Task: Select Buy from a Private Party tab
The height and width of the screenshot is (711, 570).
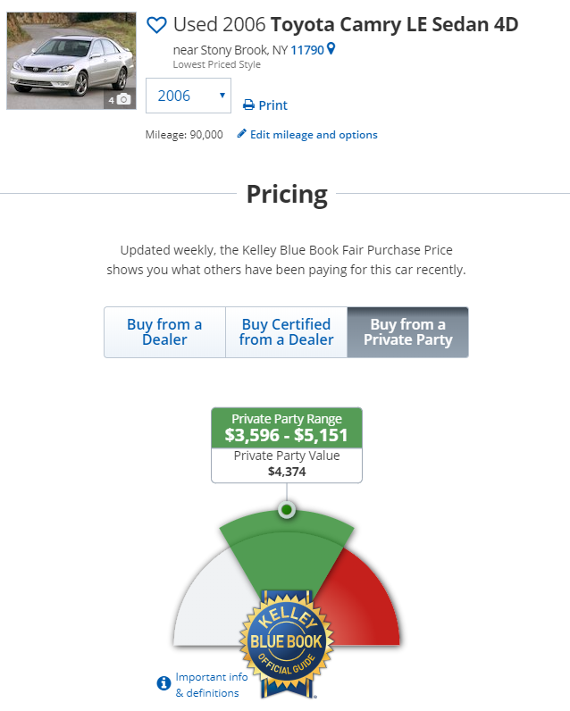Action: tap(407, 332)
